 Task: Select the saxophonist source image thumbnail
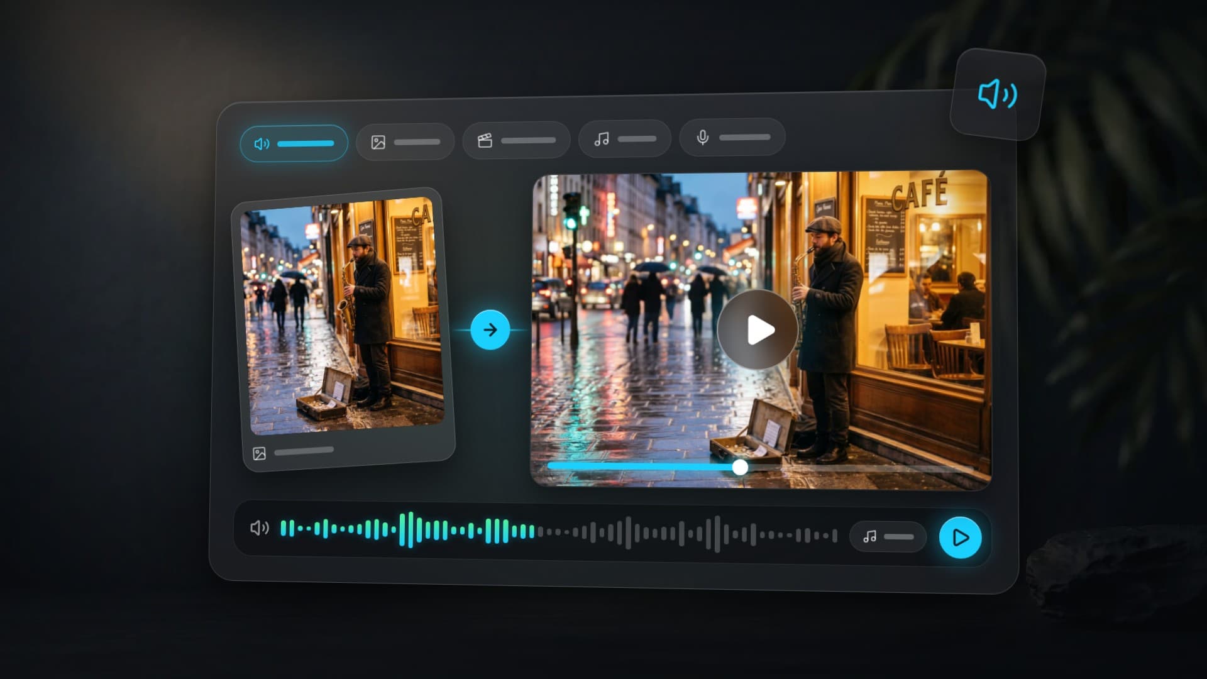point(343,317)
